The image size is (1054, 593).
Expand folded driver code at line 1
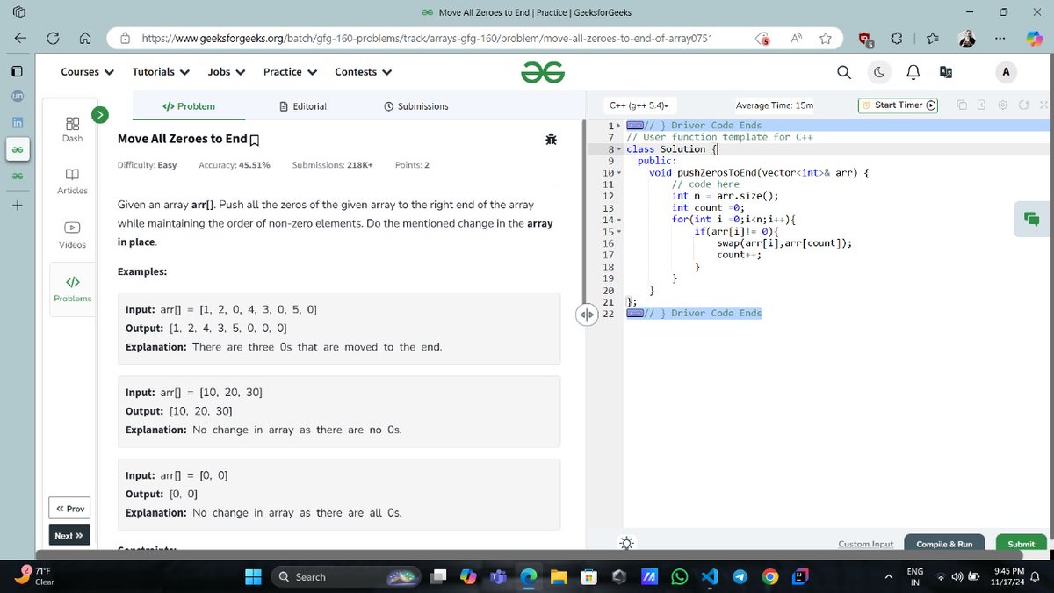tap(620, 126)
